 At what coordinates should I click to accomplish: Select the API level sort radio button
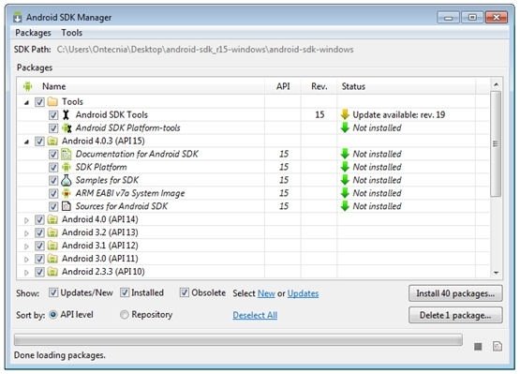tap(53, 315)
